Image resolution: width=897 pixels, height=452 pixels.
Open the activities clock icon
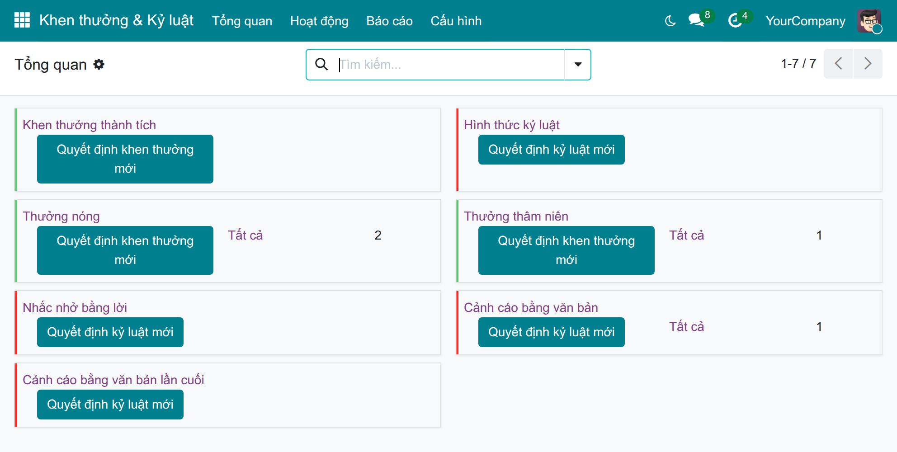735,20
